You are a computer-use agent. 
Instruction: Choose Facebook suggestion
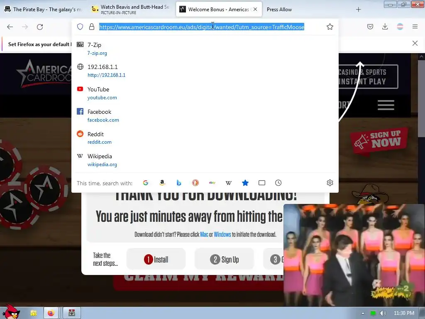[x=205, y=116]
